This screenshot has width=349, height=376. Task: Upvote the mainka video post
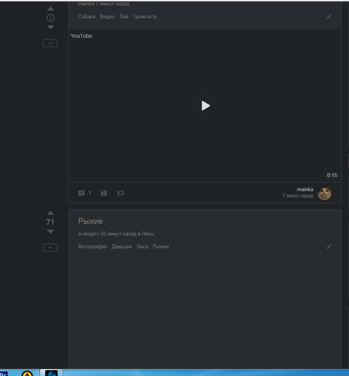50,9
